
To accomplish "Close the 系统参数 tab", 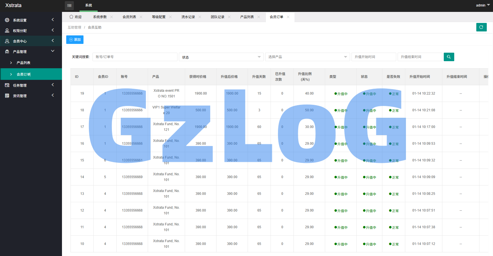I will tap(112, 17).
